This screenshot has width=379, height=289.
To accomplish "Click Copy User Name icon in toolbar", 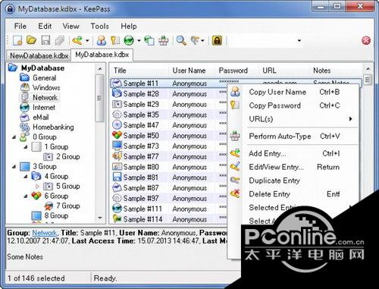I will [x=102, y=40].
